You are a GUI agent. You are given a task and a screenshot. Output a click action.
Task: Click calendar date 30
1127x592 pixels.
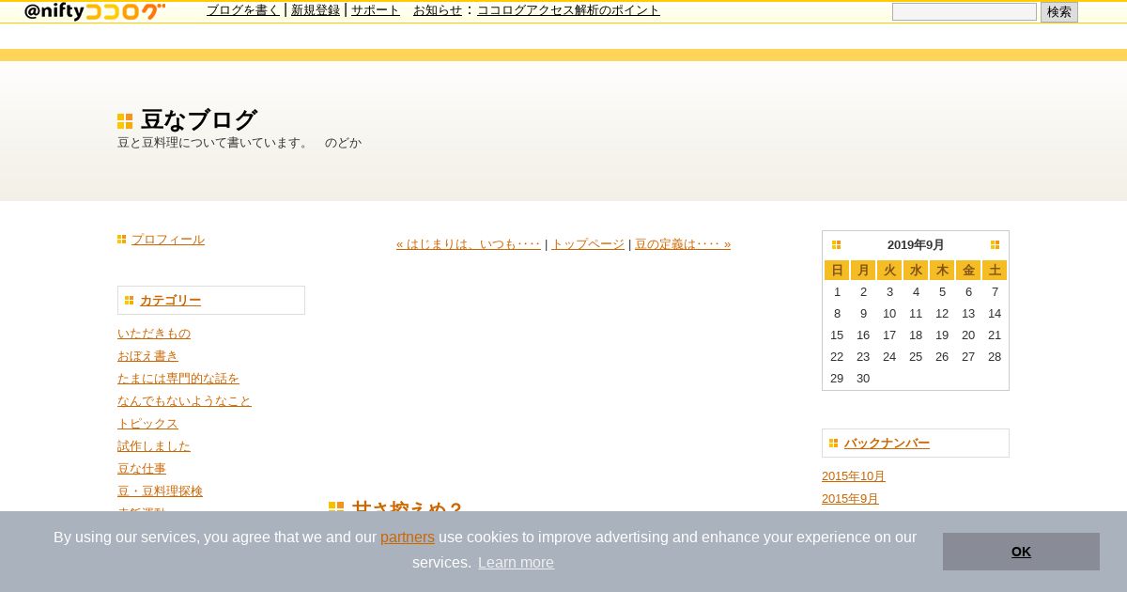tap(863, 379)
